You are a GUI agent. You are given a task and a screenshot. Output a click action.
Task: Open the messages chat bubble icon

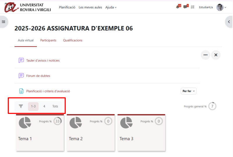tap(185, 7)
